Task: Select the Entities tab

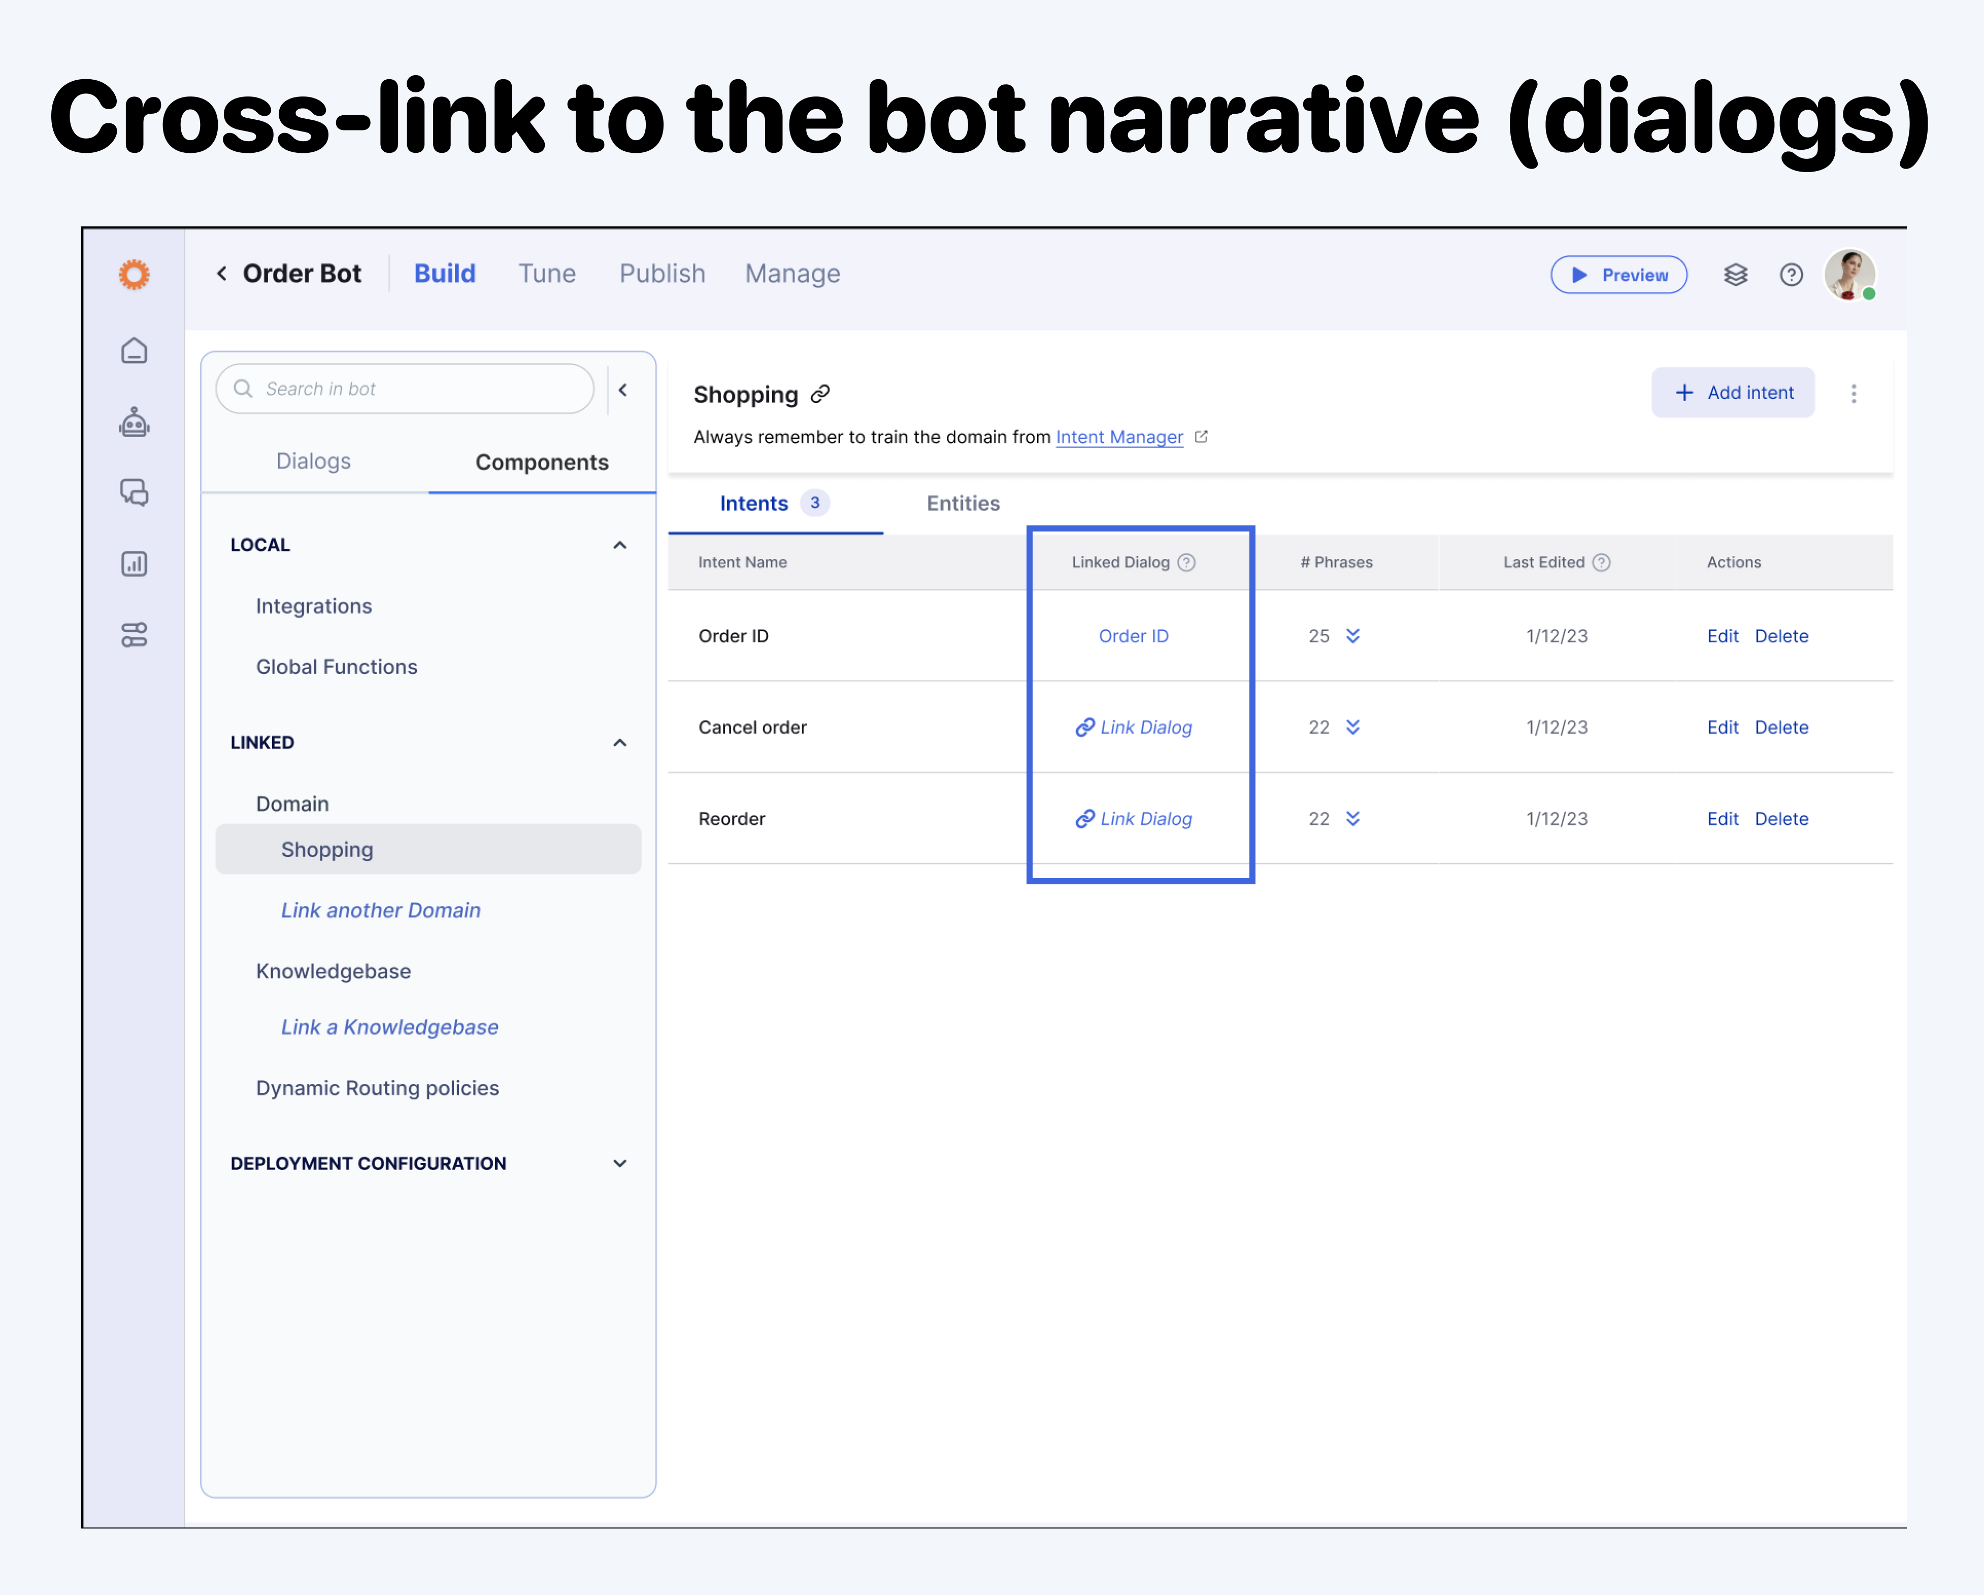Action: (963, 504)
